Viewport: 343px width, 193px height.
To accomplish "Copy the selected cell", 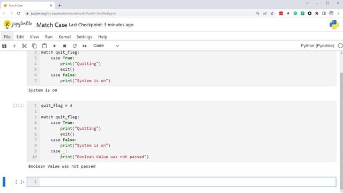I will pyautogui.click(x=34, y=46).
